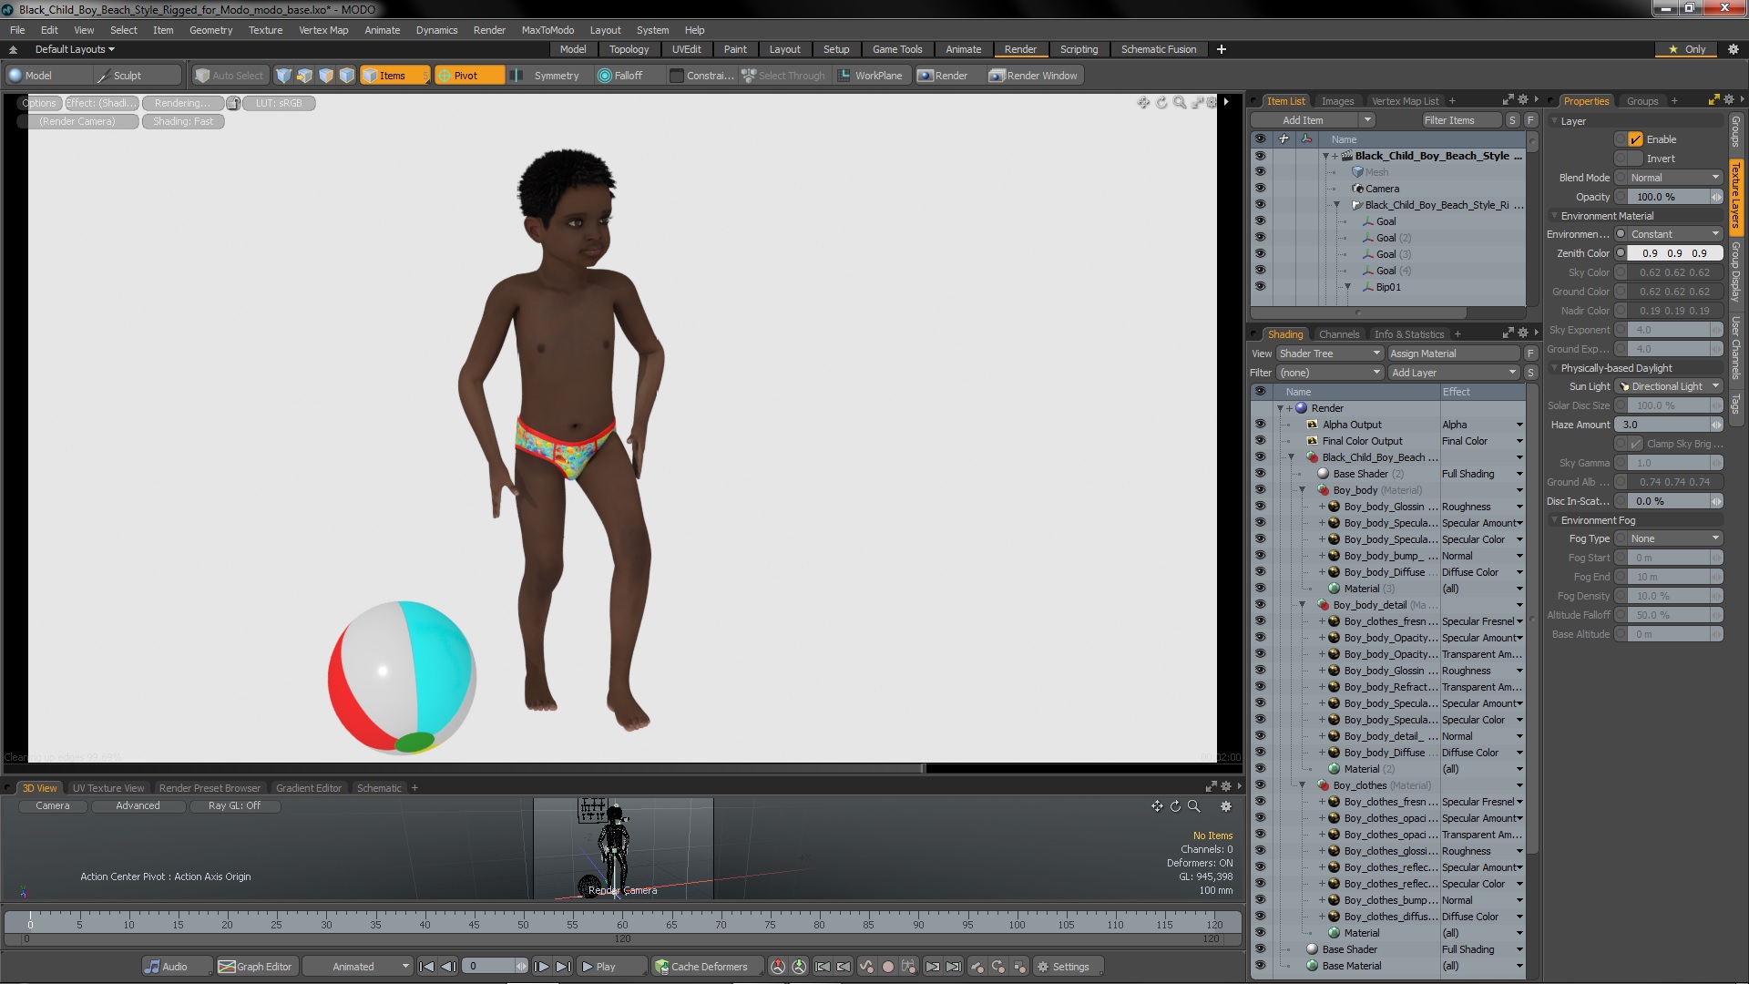The width and height of the screenshot is (1749, 984).
Task: Open Shader Tree view dropdown
Action: click(x=1330, y=354)
